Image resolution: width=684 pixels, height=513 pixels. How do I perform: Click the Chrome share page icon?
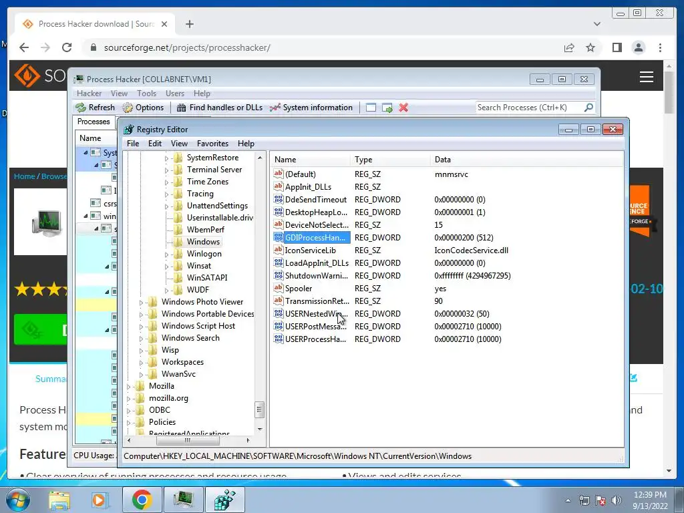pyautogui.click(x=569, y=47)
